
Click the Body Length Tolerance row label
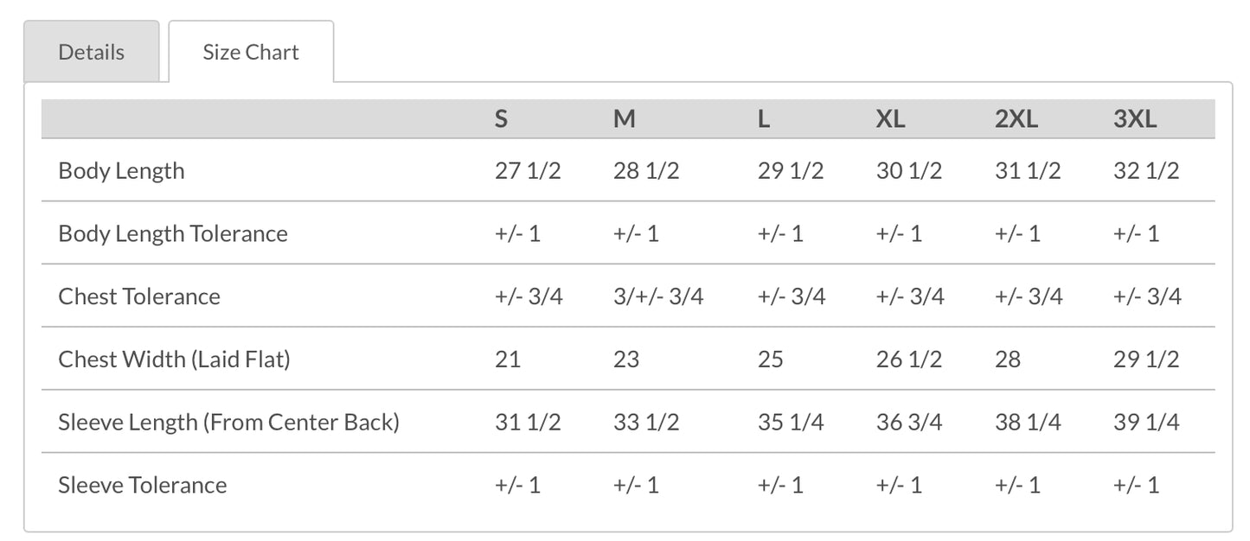pos(173,233)
